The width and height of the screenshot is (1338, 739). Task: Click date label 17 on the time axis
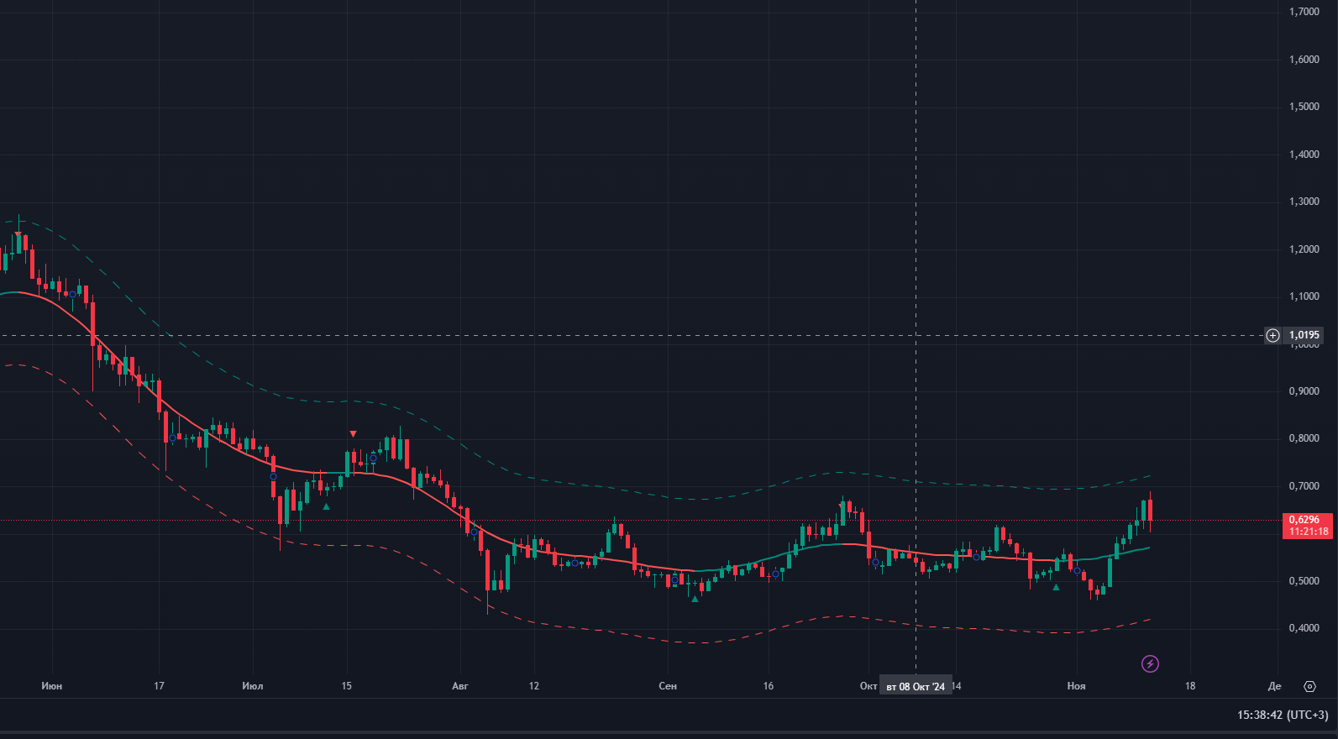[x=159, y=686]
